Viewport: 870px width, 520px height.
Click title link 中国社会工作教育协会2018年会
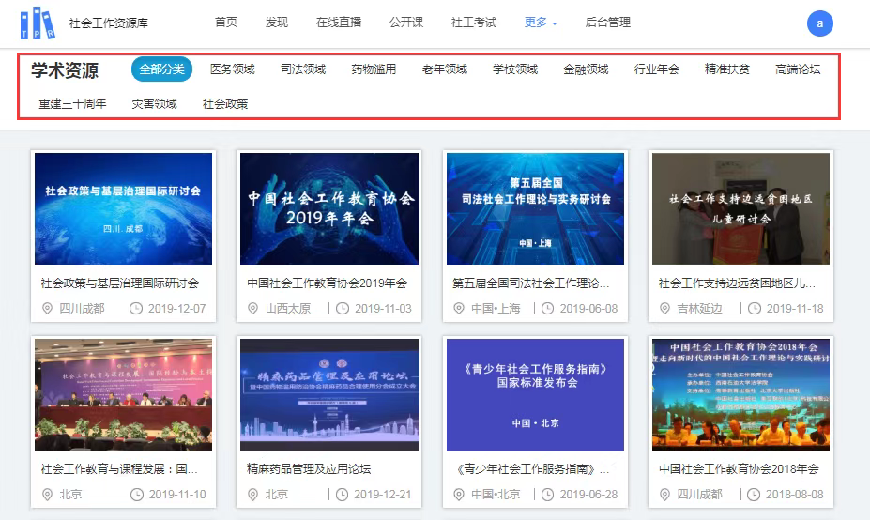tap(739, 469)
